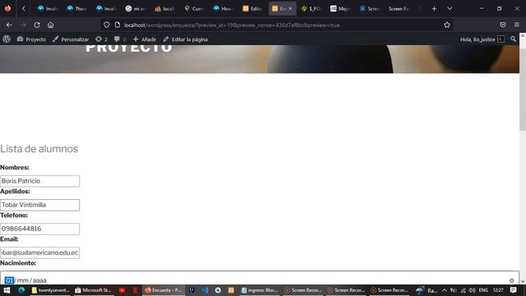Open the ingreso: Bloc de notas taskbar item
This screenshot has width=526, height=296.
coord(259,290)
